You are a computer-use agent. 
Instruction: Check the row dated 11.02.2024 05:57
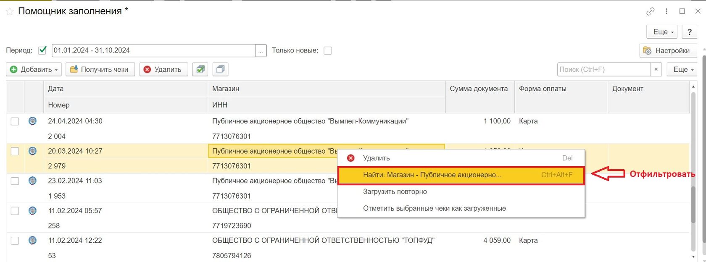click(x=15, y=211)
